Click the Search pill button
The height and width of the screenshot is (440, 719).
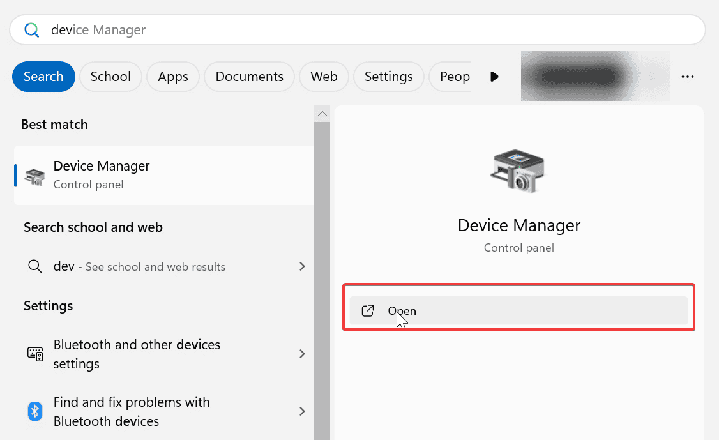(x=43, y=76)
